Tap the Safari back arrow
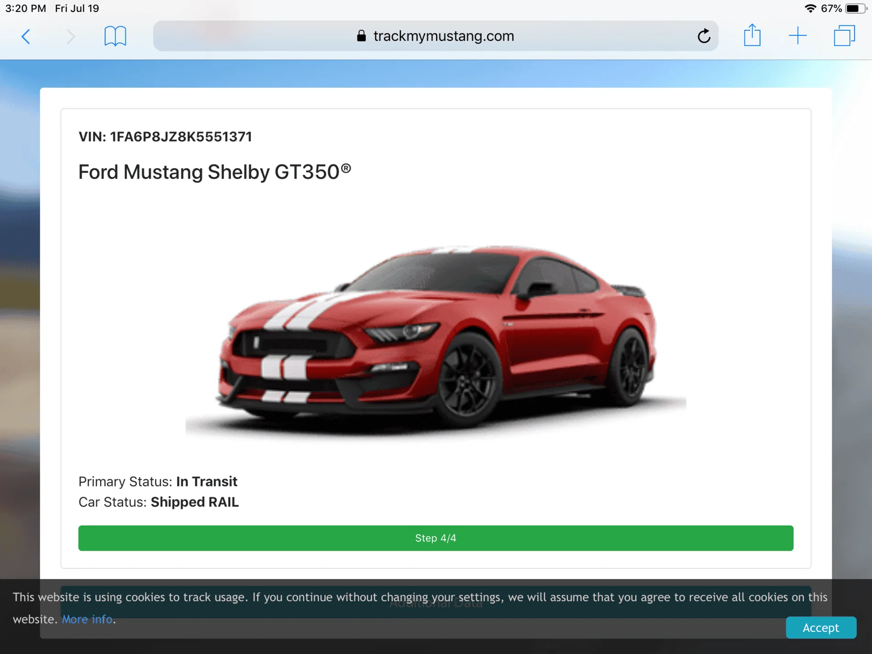Image resolution: width=872 pixels, height=654 pixels. [26, 36]
